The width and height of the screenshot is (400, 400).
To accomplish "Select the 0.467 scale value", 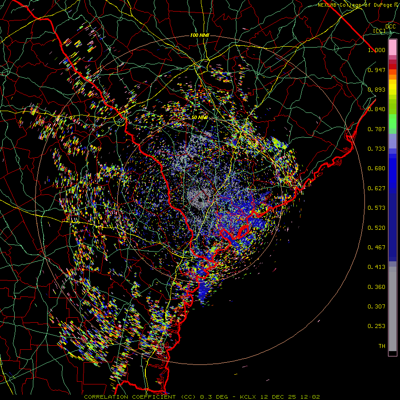I will tap(376, 248).
